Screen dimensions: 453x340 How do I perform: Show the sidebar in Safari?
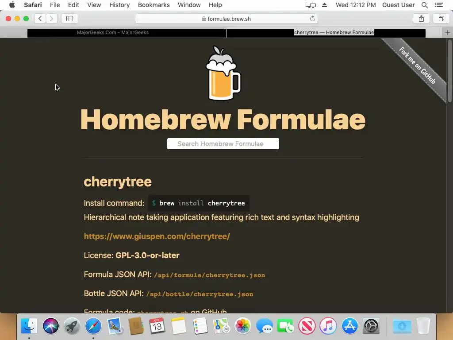coord(69,19)
